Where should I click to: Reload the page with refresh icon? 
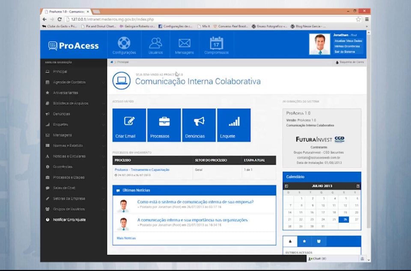[x=60, y=19]
